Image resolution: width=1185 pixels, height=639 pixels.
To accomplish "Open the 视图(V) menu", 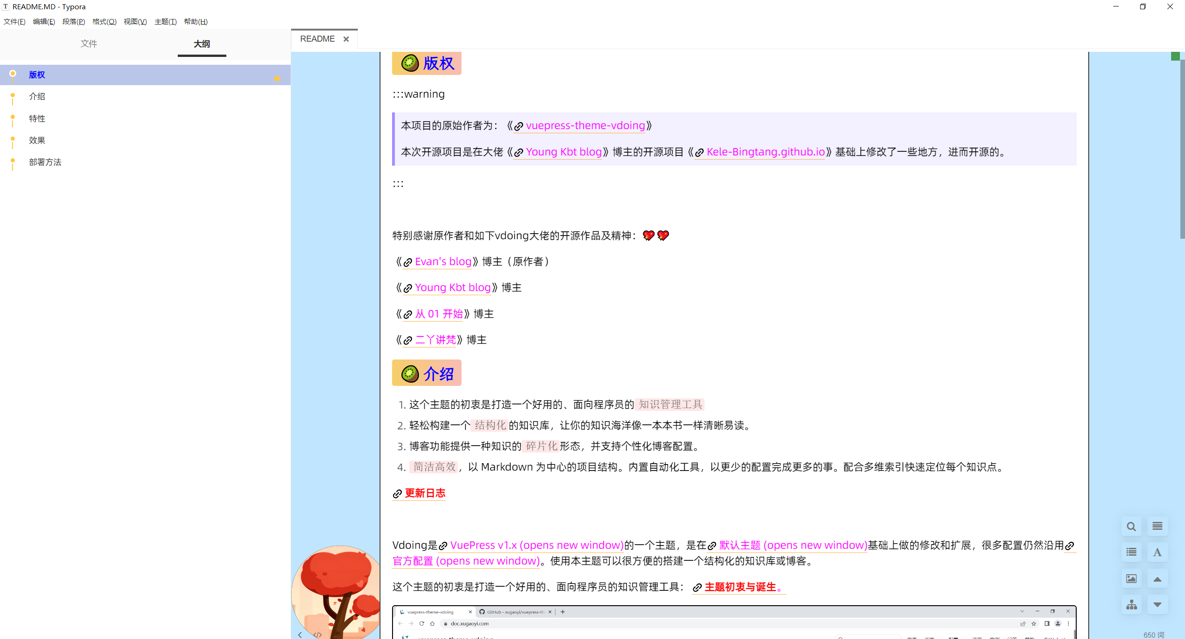I will click(135, 22).
